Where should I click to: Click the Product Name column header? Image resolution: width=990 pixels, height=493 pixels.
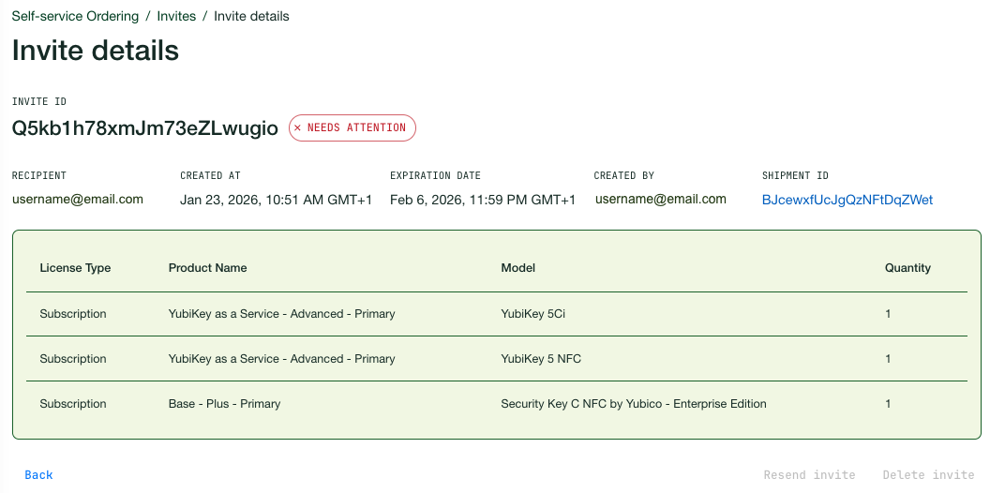(x=207, y=268)
